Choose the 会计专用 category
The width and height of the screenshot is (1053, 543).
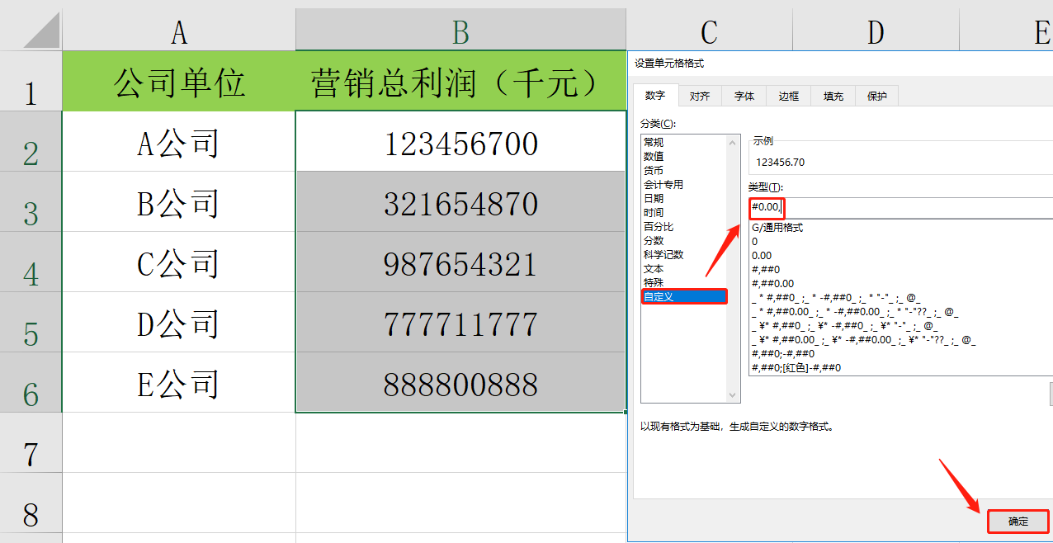[684, 185]
